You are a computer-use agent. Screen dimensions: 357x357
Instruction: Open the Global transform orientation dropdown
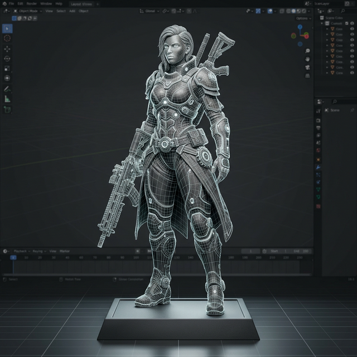[x=149, y=11]
